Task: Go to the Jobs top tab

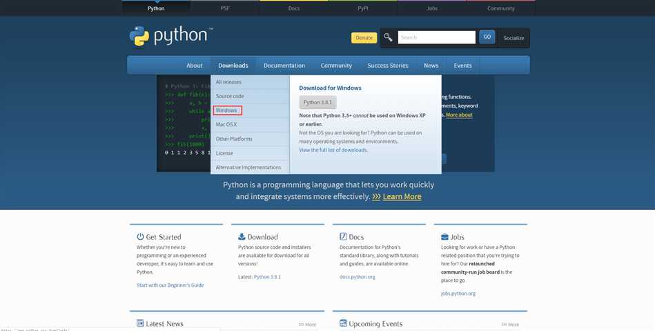Action: point(431,8)
